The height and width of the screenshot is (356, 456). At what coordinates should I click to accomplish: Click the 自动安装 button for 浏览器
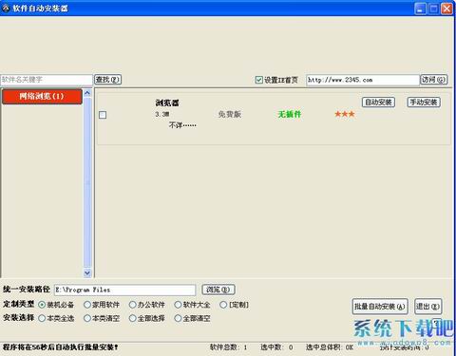coord(378,103)
